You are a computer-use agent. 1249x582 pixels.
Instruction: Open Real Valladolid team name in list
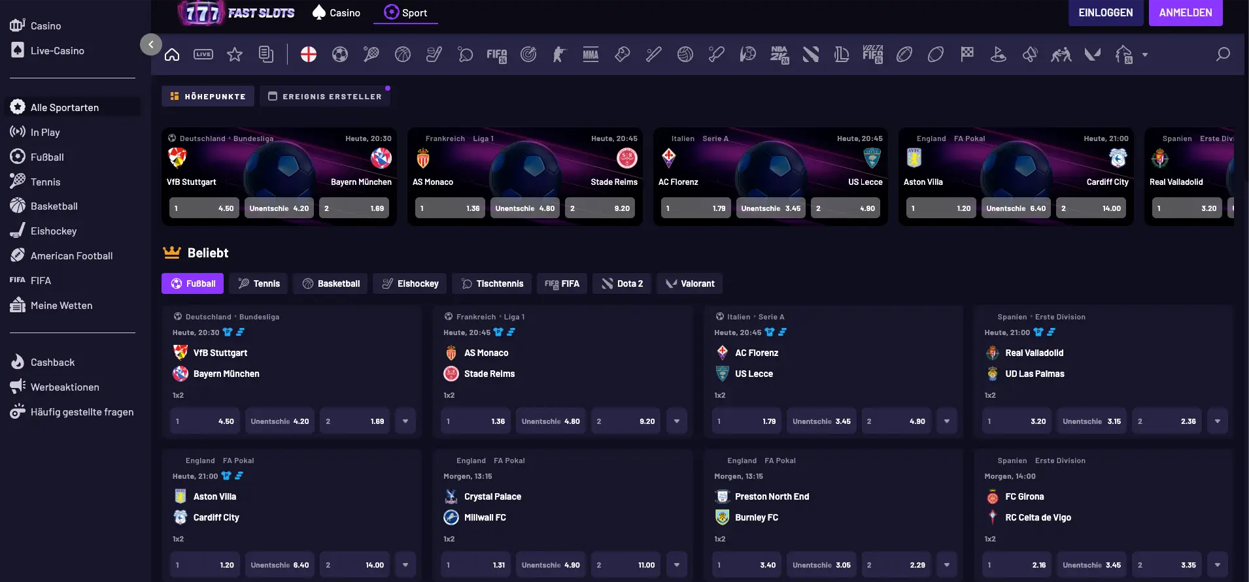point(1035,353)
